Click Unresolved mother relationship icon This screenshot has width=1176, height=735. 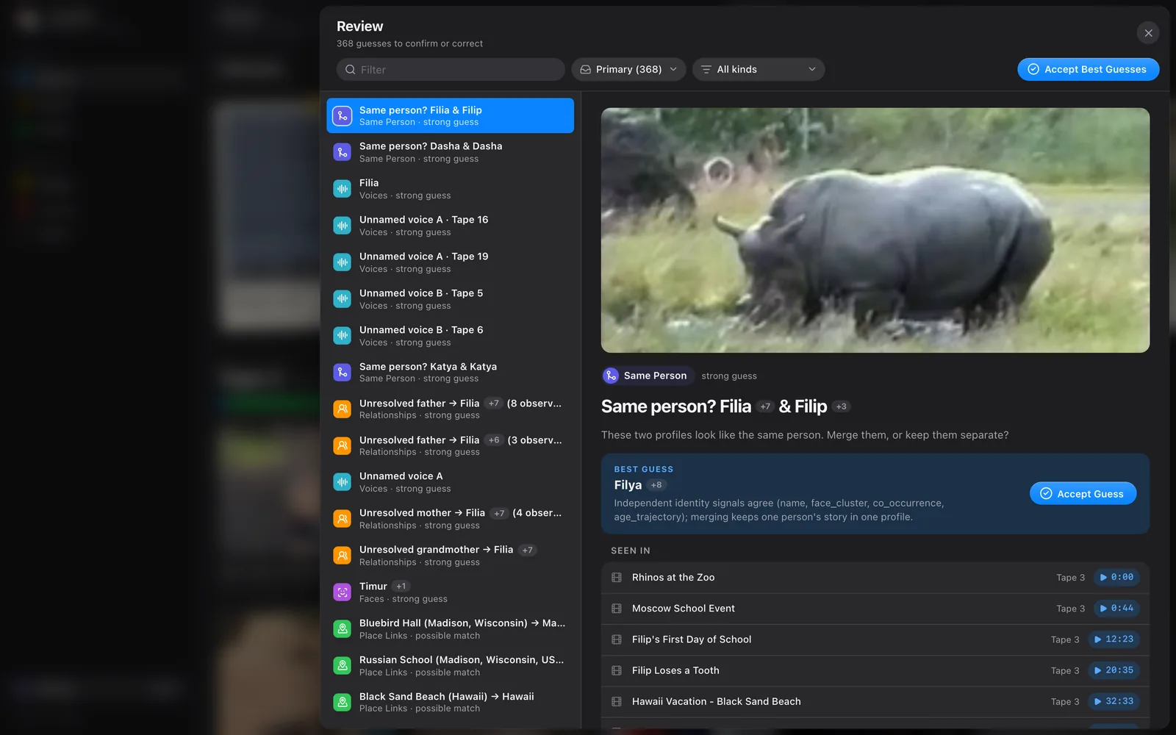click(343, 519)
